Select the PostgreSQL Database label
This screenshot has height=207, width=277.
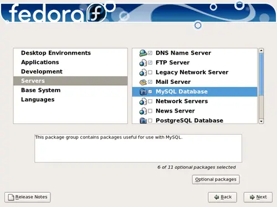point(189,121)
